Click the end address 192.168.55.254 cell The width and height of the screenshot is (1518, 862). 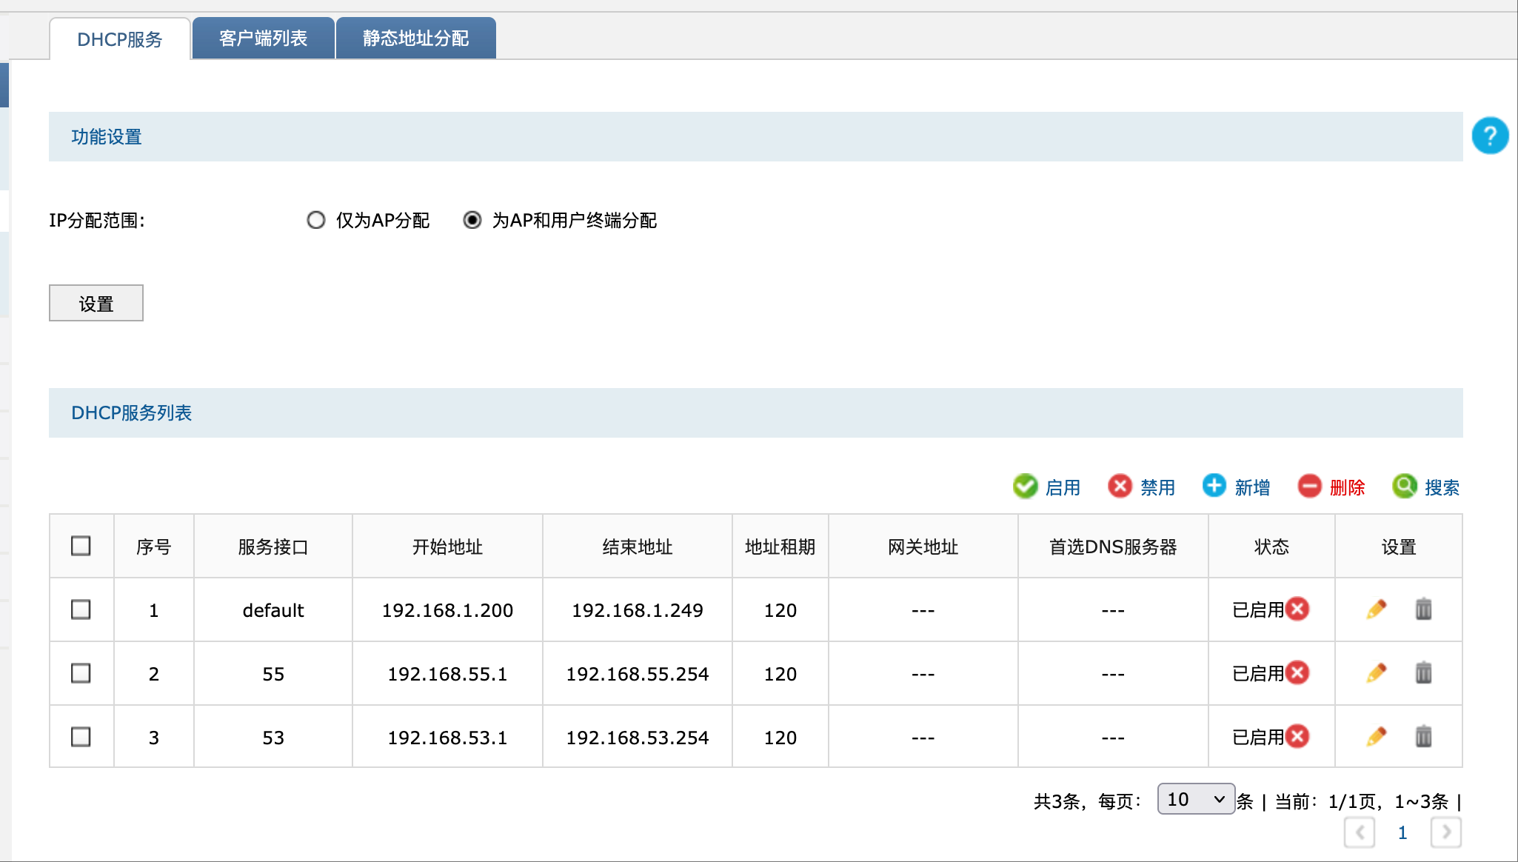click(x=638, y=674)
